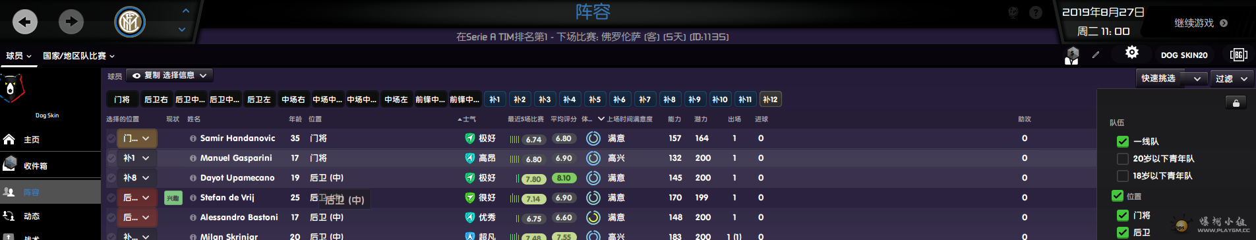The width and height of the screenshot is (1256, 240).
Task: Select the 门将 position slot button
Action: tap(122, 100)
